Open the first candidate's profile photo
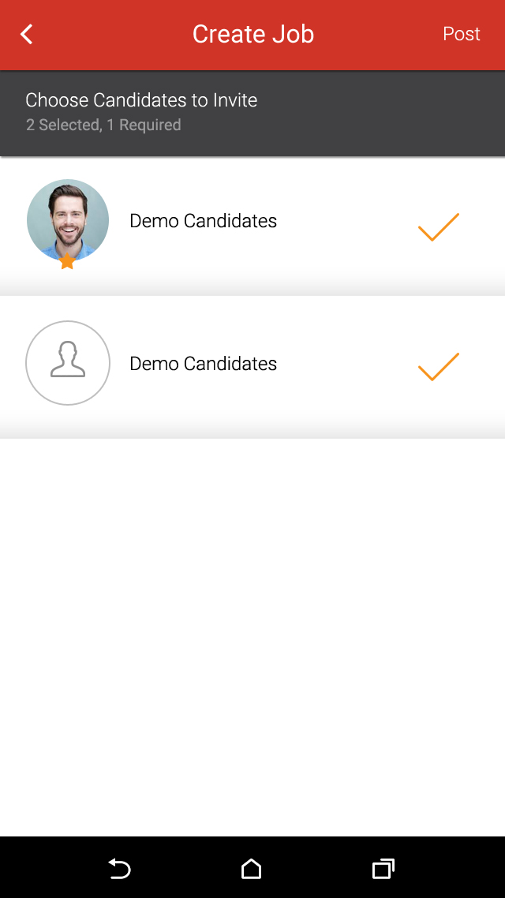Screen dimensions: 505x898 click(x=68, y=218)
